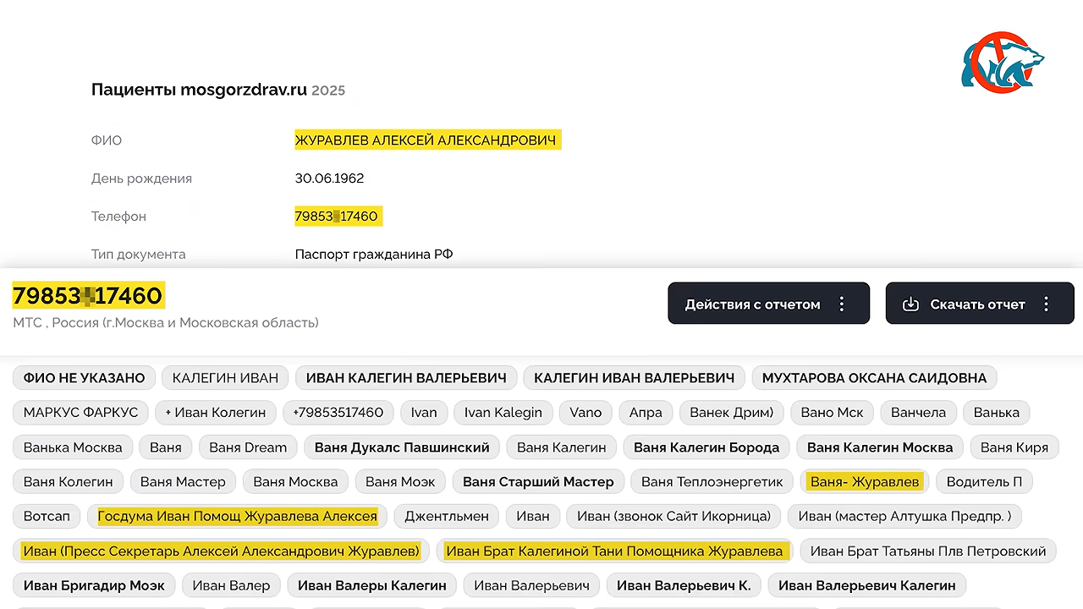Select the Иван Брат Калегиной Тани Помощника Журавлева tag

click(x=615, y=551)
